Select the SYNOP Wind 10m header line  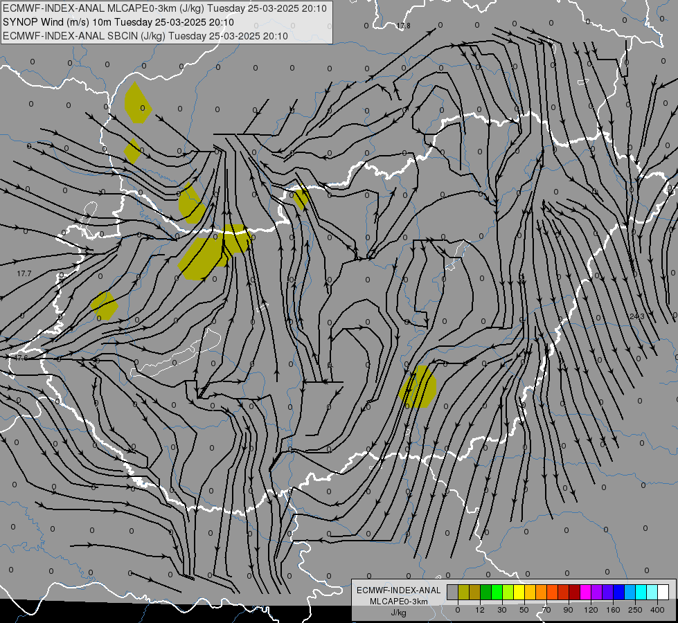tap(118, 22)
